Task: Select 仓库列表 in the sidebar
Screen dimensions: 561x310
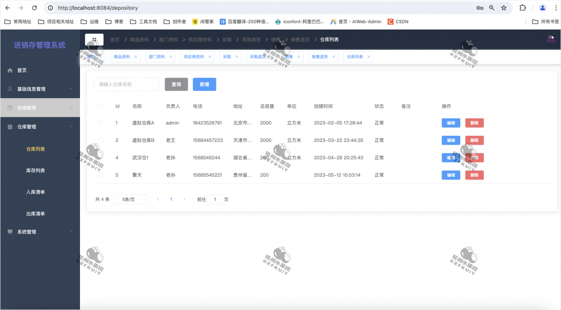Action: pyautogui.click(x=36, y=149)
